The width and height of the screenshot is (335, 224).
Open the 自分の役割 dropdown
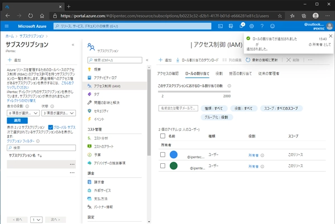(23, 113)
